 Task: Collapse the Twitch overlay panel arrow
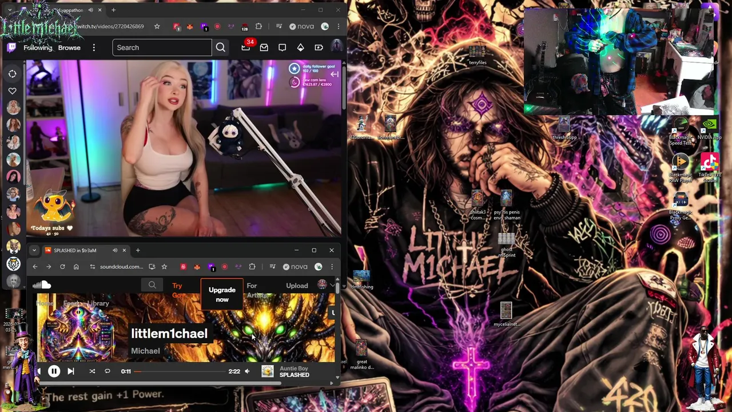334,74
